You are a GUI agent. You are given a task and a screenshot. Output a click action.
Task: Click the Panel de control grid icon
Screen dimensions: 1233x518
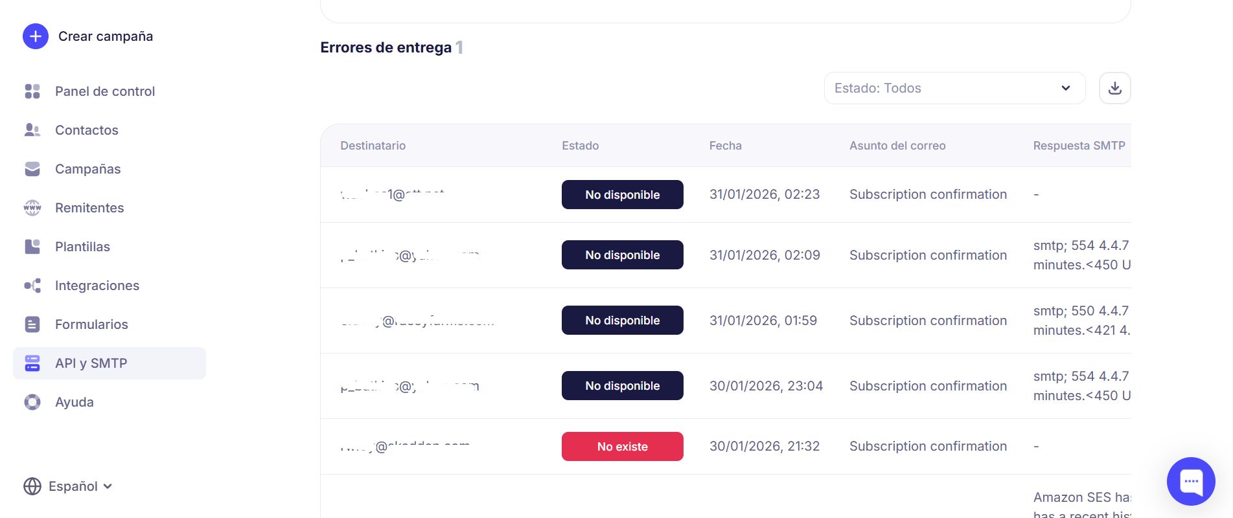tap(32, 91)
